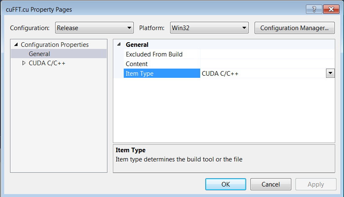Click the Excluded From Build value field

(x=268, y=54)
